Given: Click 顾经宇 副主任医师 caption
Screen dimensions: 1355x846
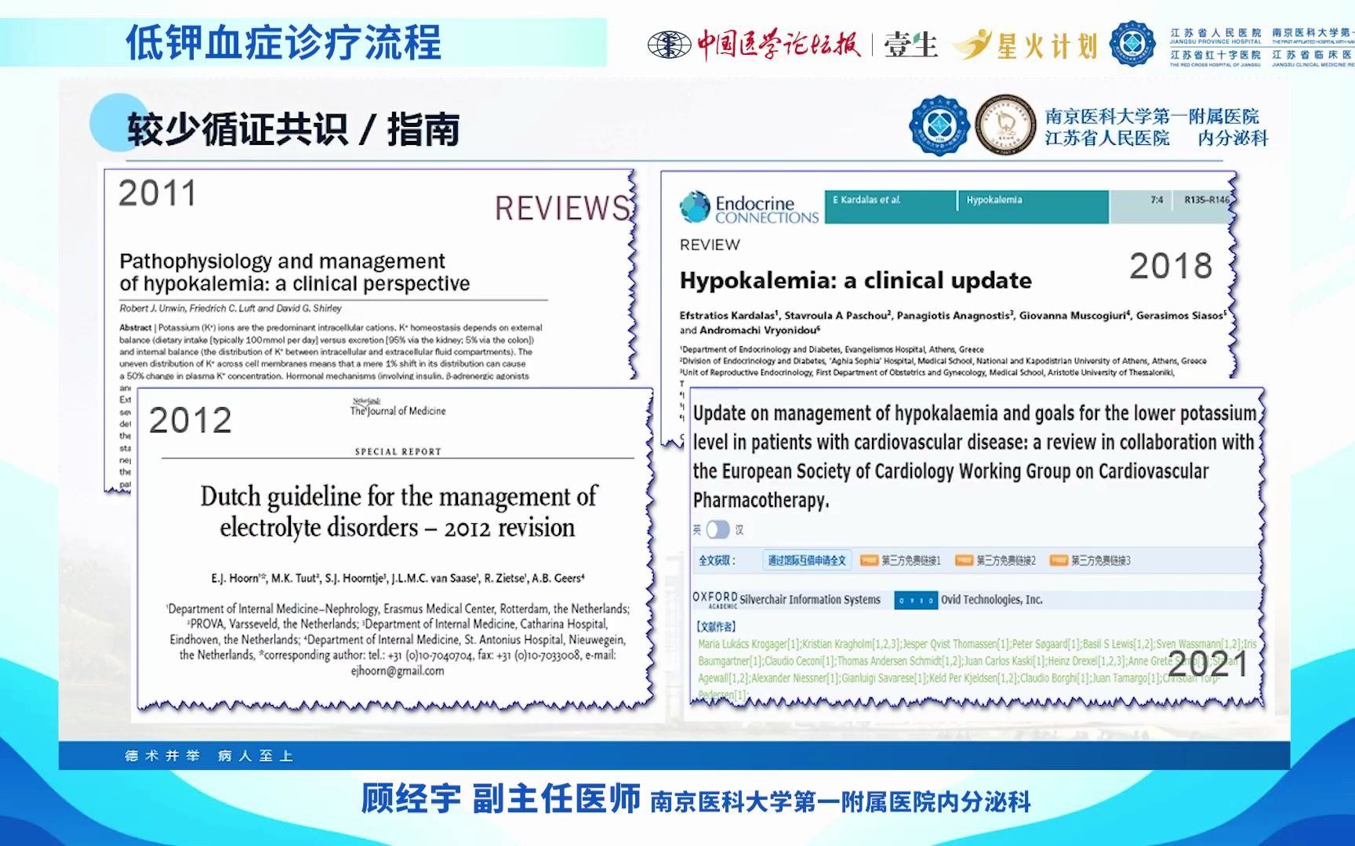Looking at the screenshot, I should pos(500,799).
